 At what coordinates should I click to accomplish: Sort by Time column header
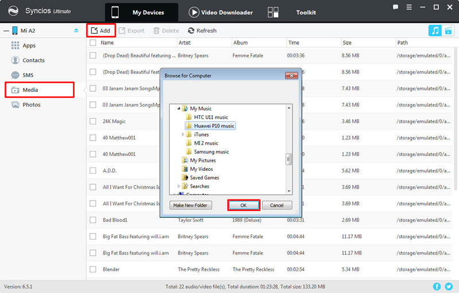tap(294, 42)
